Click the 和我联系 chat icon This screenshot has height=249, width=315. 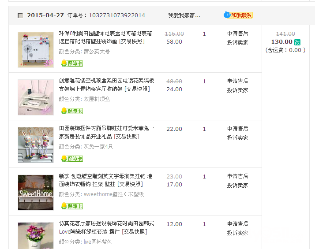tap(238, 15)
